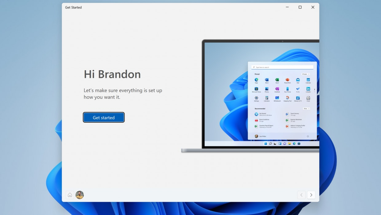Maximize the Get Started window
Image resolution: width=381 pixels, height=215 pixels.
click(x=300, y=7)
